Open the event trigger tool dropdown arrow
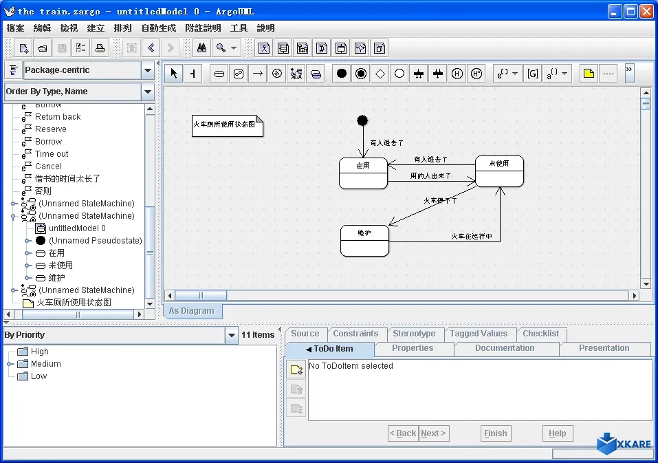This screenshot has height=463, width=658. [515, 74]
